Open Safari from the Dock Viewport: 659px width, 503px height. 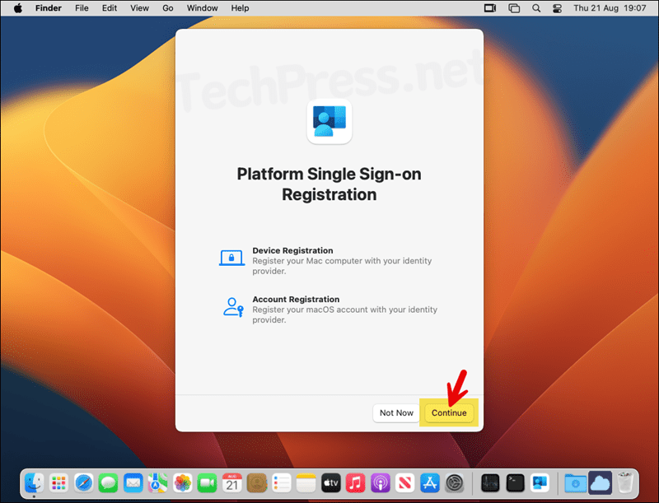click(x=83, y=483)
